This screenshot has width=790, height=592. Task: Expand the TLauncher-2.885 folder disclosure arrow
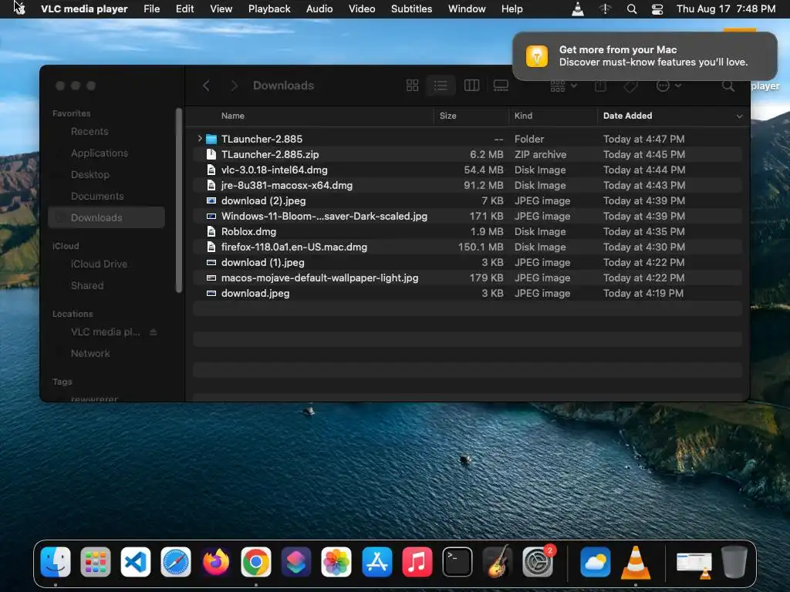point(200,139)
